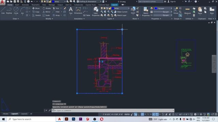Image resolution: width=218 pixels, height=122 pixels.
Task: Click Match Properties tool
Action: click(x=146, y=12)
